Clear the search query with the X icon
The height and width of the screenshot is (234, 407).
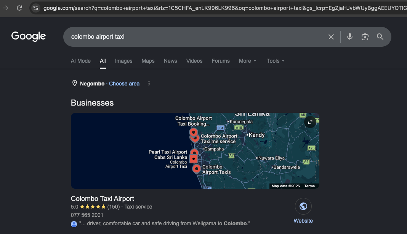pos(331,37)
